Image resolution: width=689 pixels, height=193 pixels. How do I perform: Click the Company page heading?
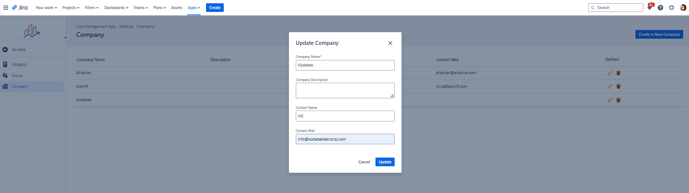(90, 35)
